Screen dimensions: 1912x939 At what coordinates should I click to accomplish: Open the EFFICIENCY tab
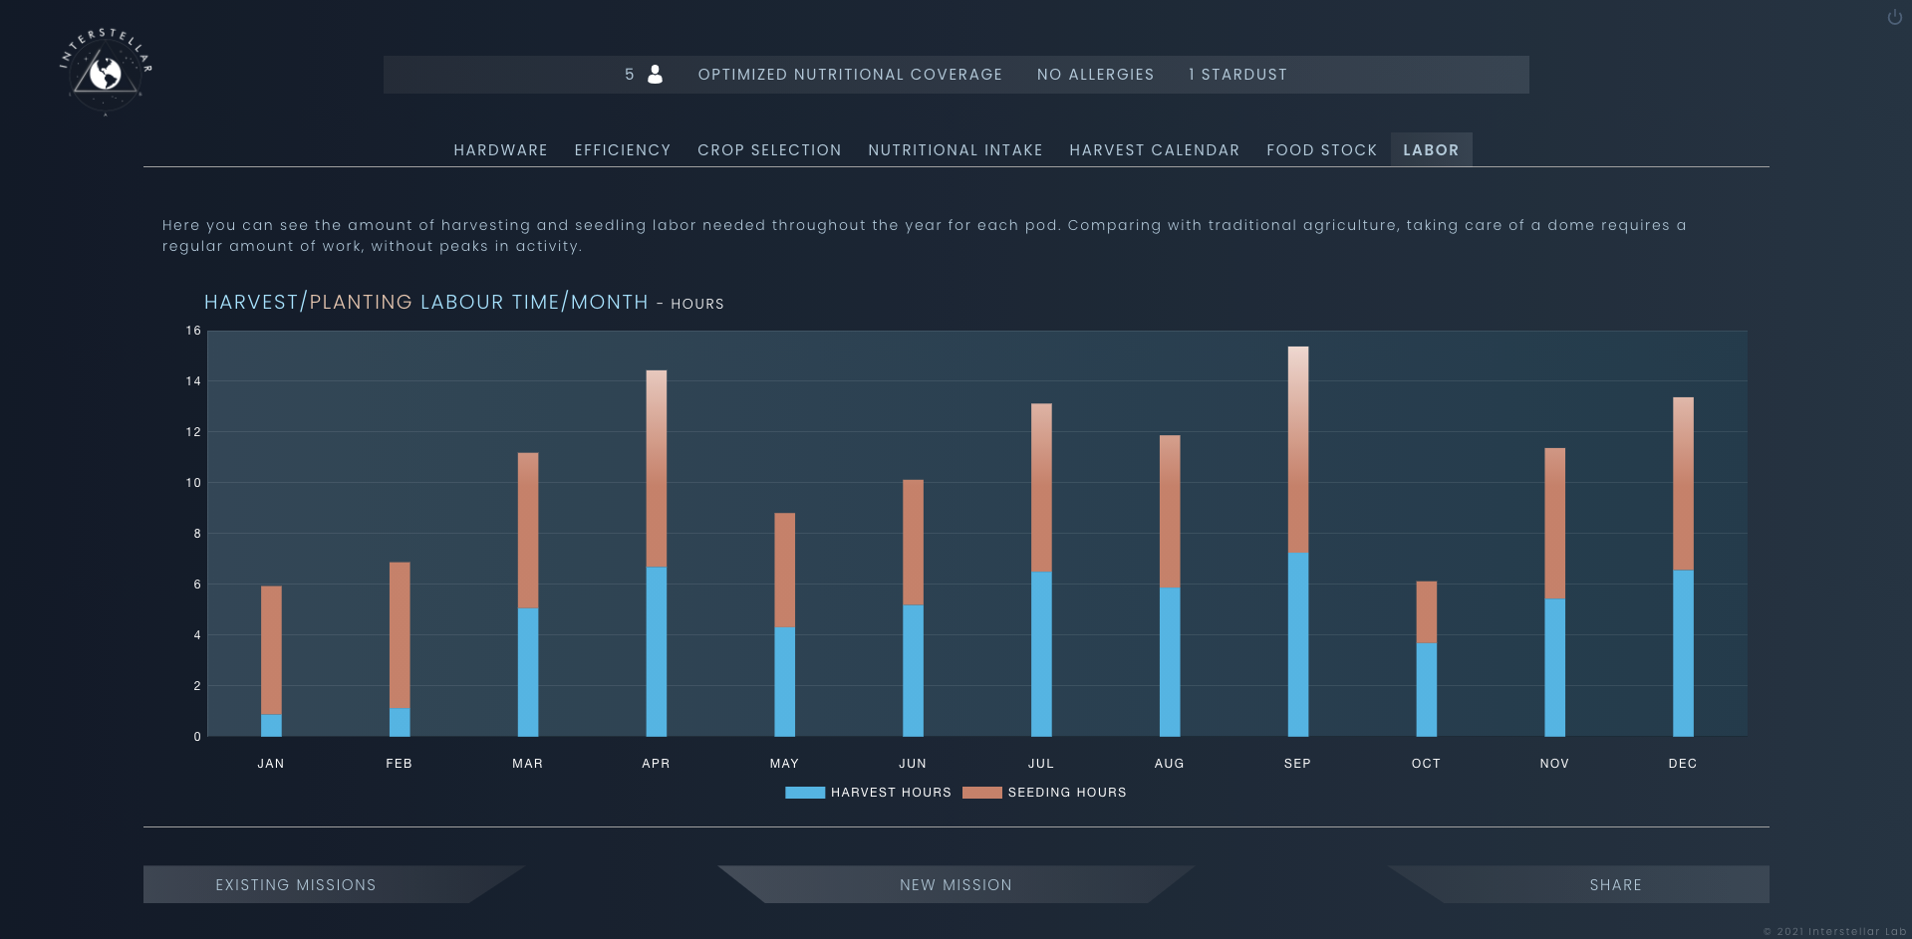click(622, 149)
